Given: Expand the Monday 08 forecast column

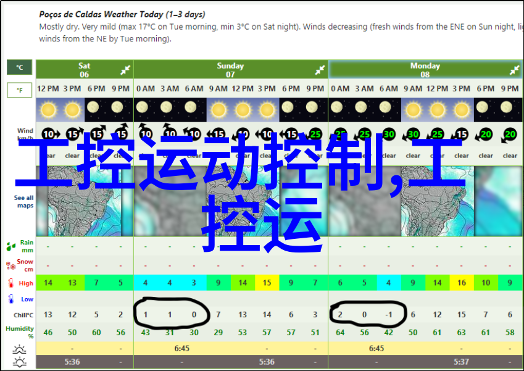Looking at the screenshot, I should click(x=515, y=70).
